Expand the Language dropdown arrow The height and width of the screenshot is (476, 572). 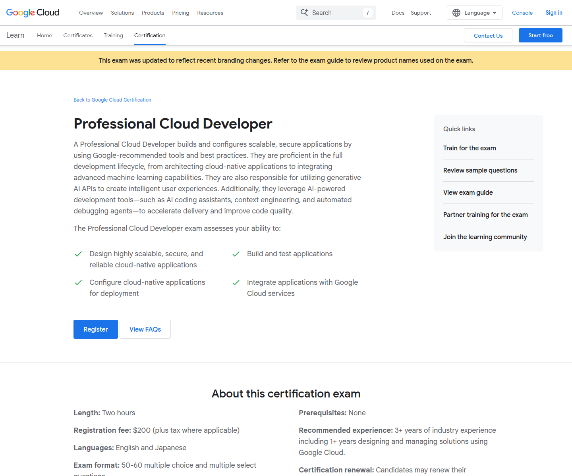click(495, 13)
